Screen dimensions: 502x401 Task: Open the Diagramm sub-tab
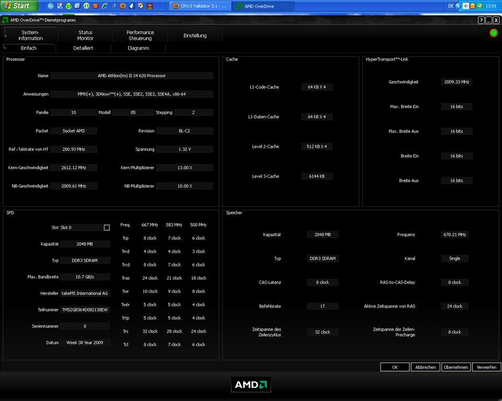[x=138, y=48]
